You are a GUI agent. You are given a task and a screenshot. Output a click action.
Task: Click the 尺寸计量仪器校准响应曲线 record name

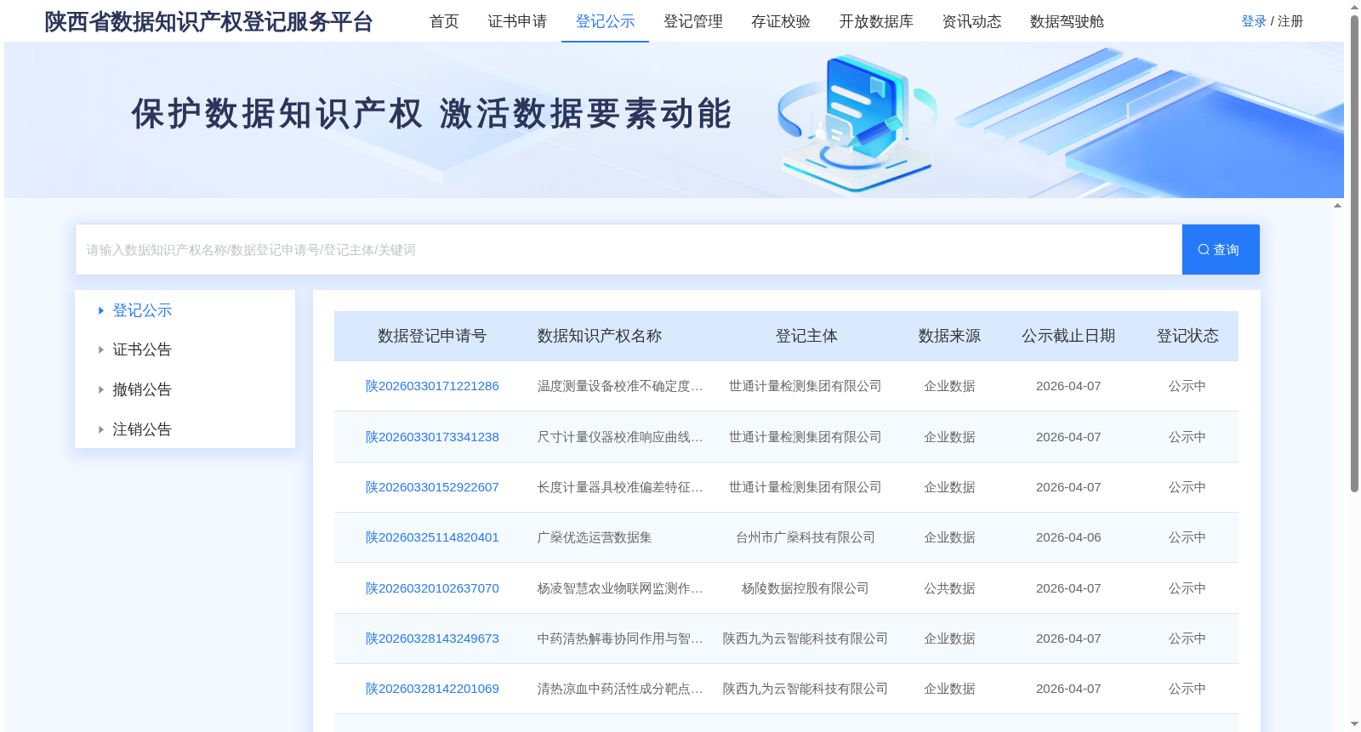point(620,437)
